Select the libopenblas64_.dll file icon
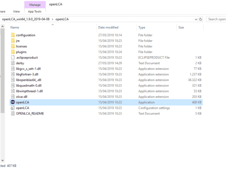This screenshot has width=226, height=169. (x=13, y=80)
